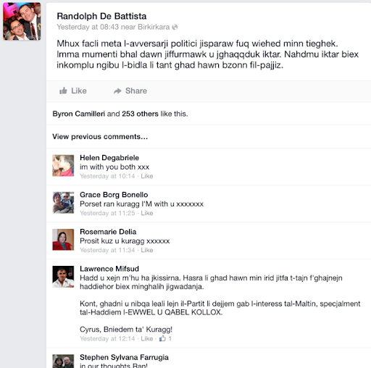The height and width of the screenshot is (368, 371).
Task: Click the thumbs-up Like icon under the post
Action: point(63,91)
